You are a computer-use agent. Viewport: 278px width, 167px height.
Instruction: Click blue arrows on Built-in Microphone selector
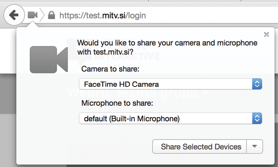click(257, 118)
